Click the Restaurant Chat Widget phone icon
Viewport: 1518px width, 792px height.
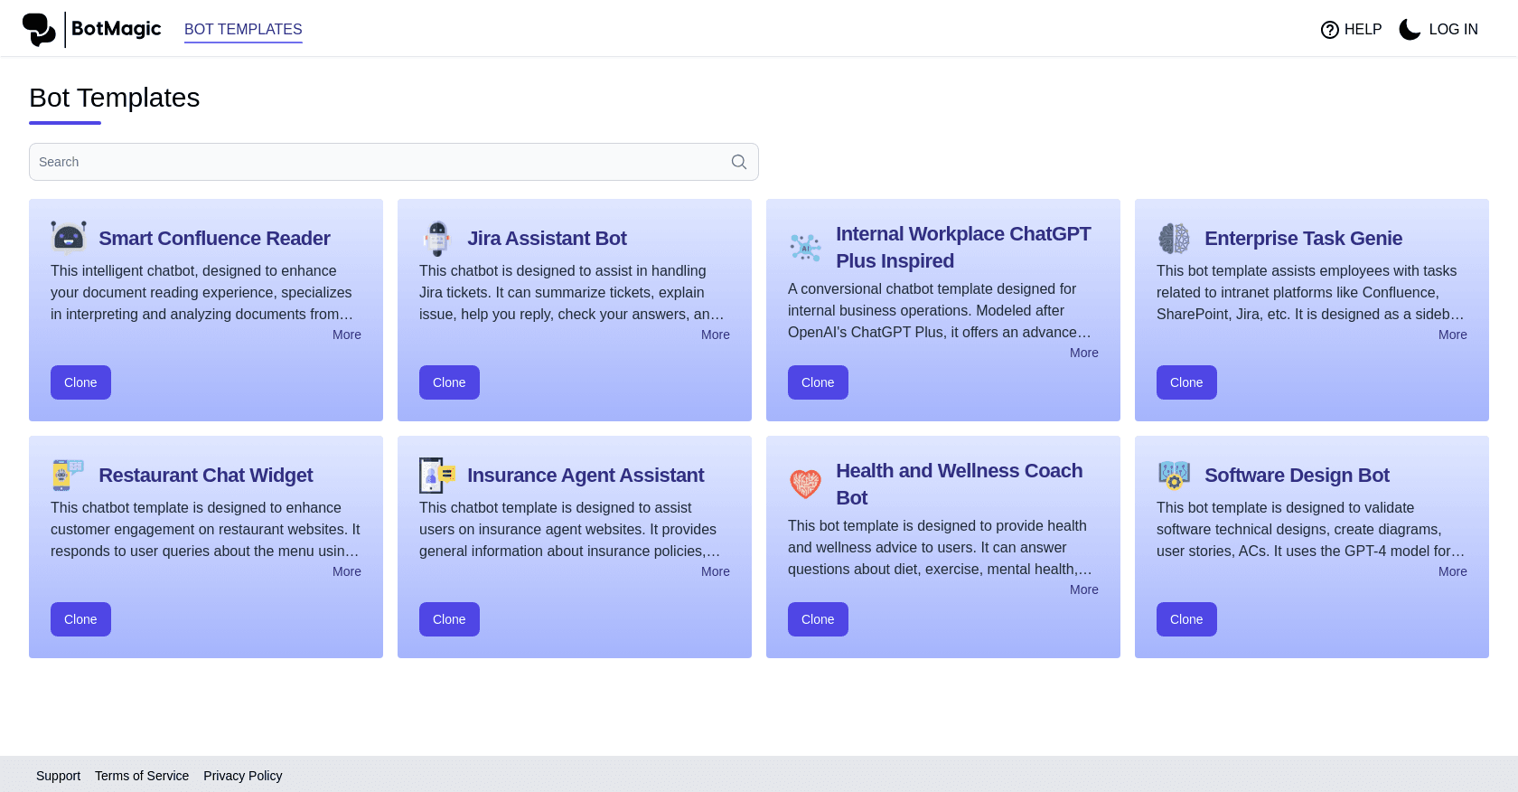(x=69, y=475)
